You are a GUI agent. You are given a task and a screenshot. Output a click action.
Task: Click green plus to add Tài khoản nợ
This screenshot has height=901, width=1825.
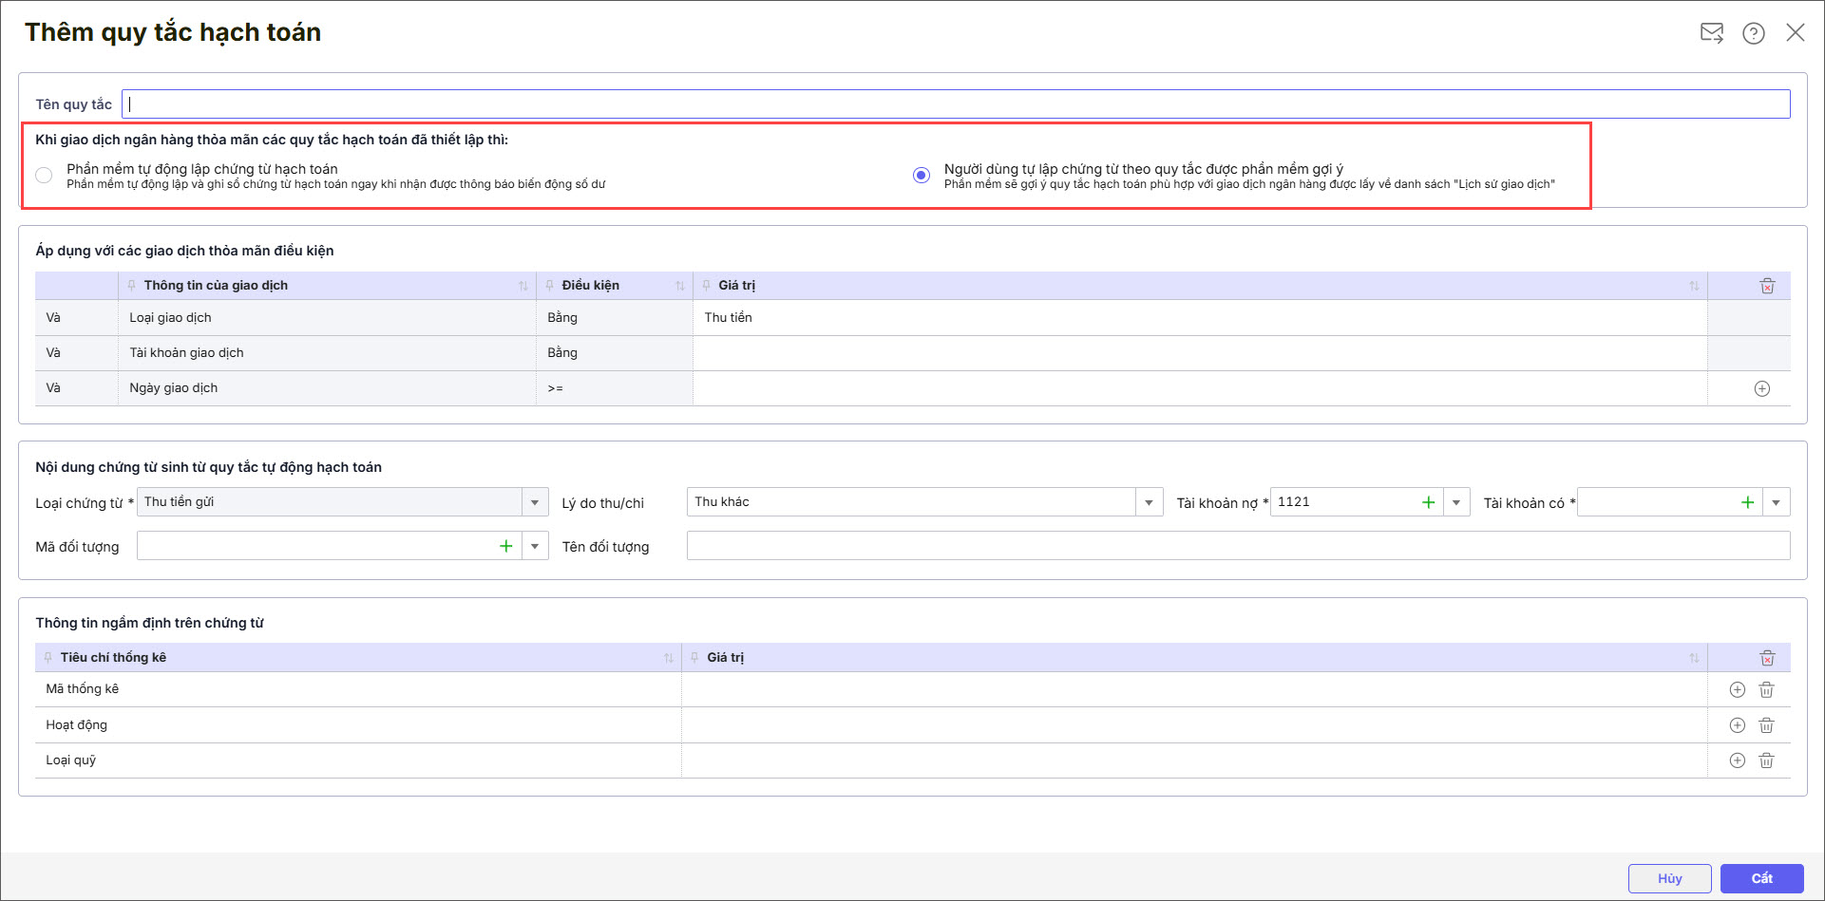coord(1428,502)
